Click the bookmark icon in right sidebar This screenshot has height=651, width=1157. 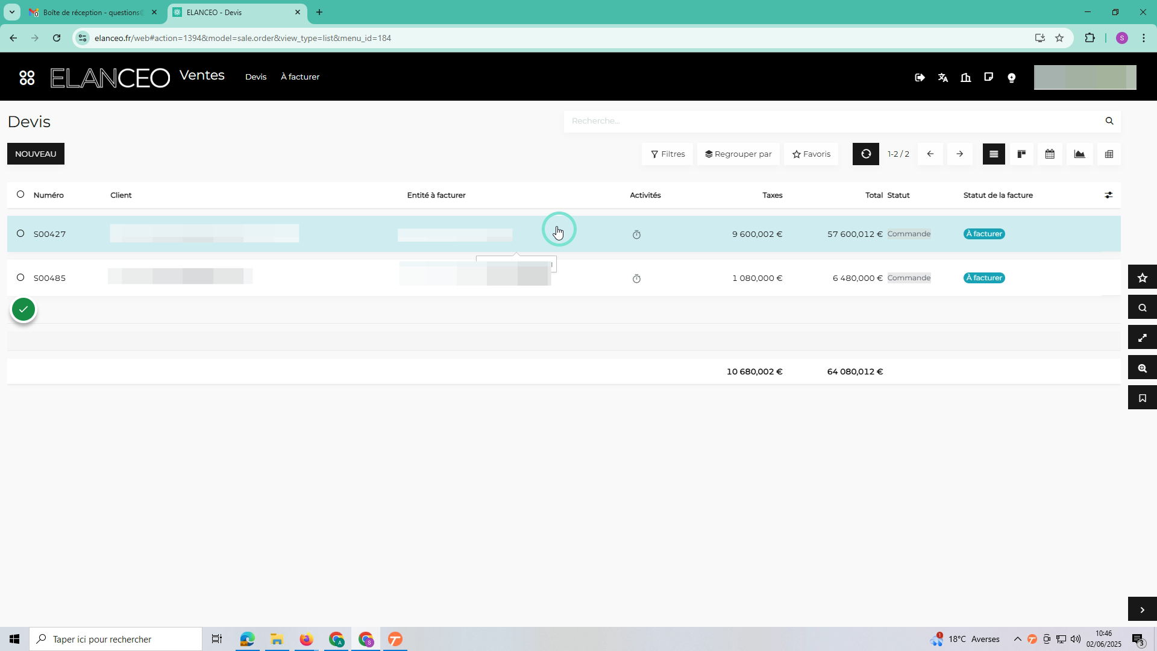point(1142,398)
